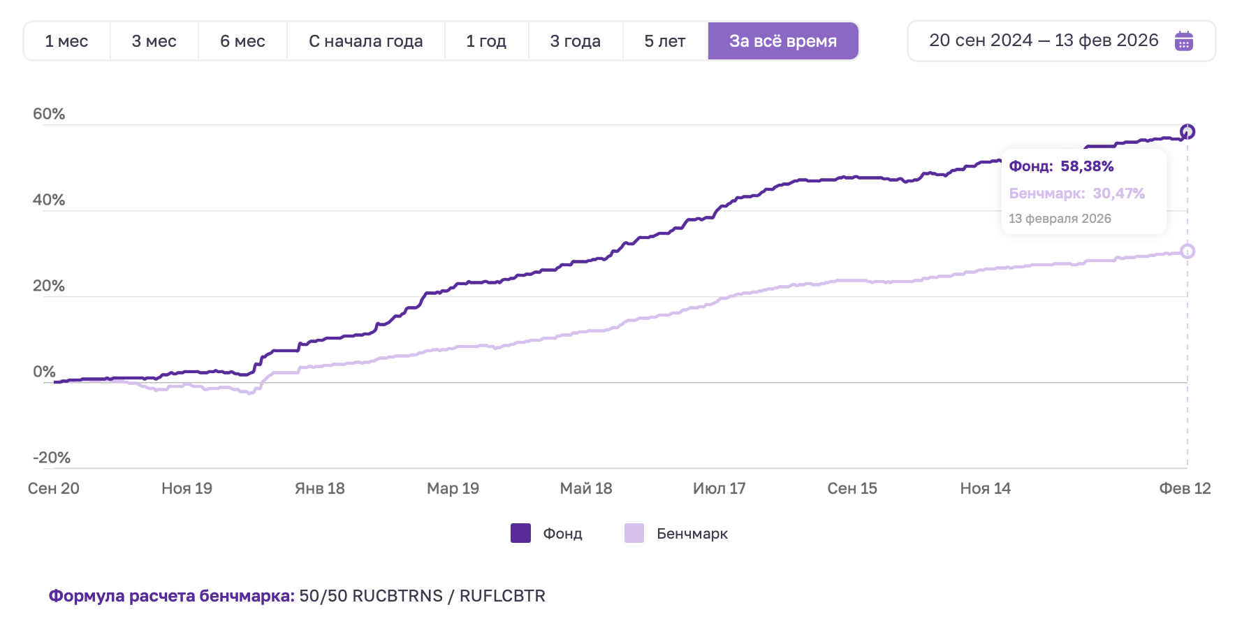Click the За всё время tab
The image size is (1235, 619).
pyautogui.click(x=782, y=41)
